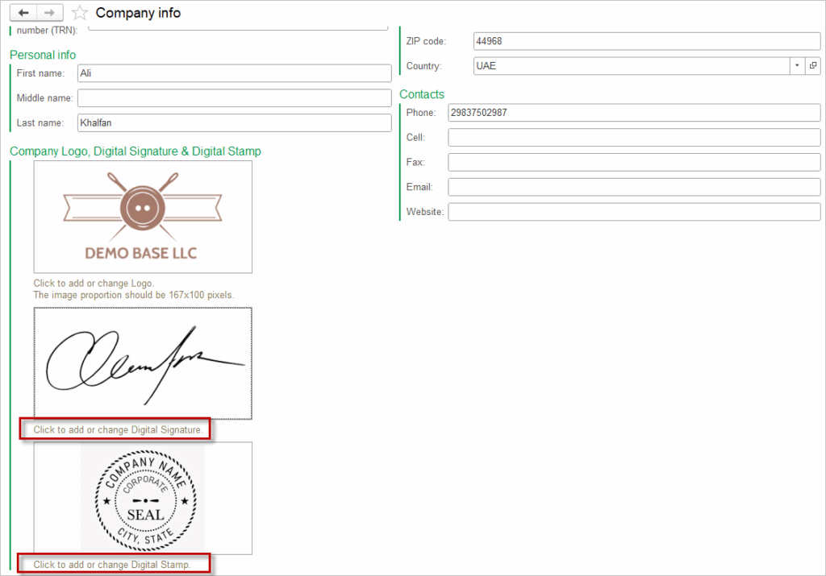Focus the empty Cell field
This screenshot has width=826, height=576.
633,138
